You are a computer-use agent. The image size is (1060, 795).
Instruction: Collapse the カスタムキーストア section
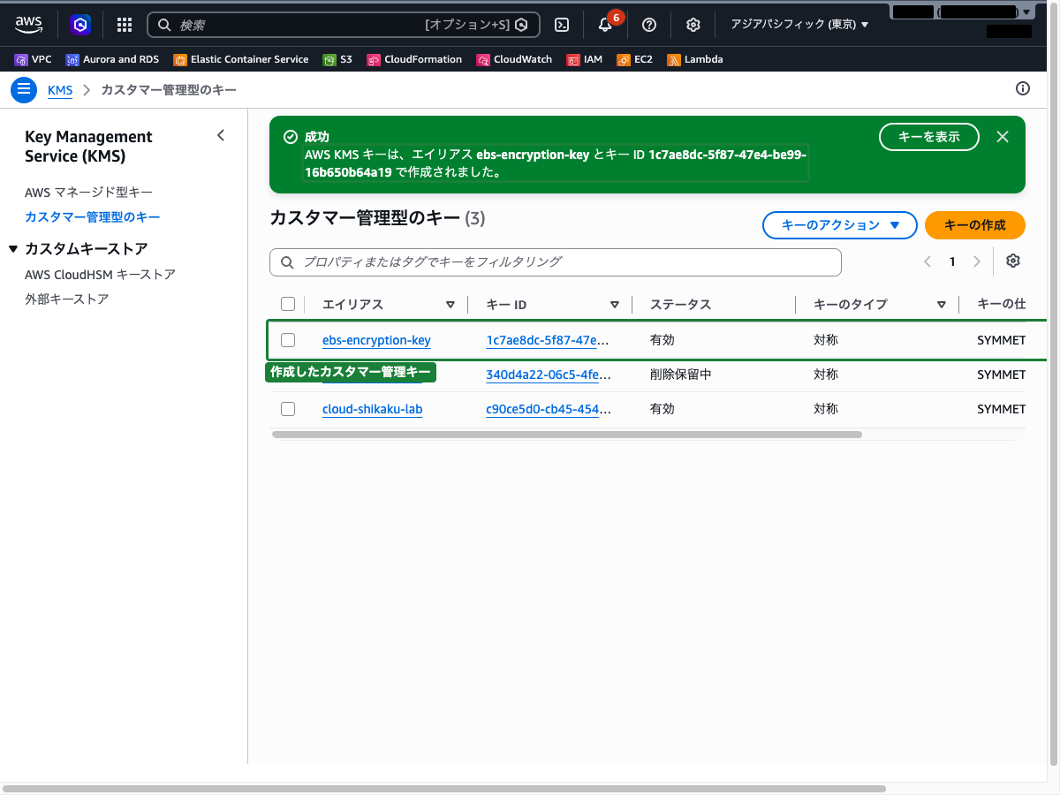point(12,249)
